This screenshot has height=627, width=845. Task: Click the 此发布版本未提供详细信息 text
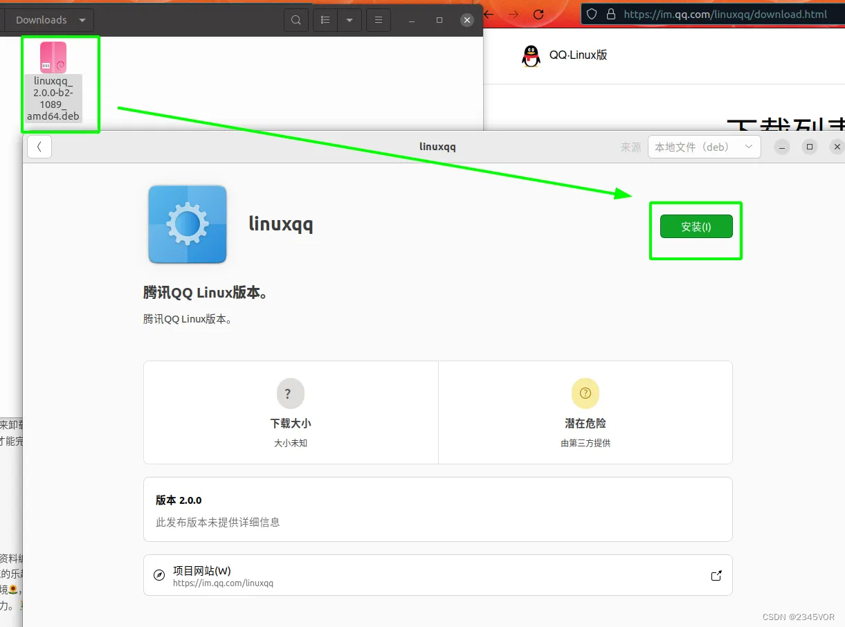218,522
